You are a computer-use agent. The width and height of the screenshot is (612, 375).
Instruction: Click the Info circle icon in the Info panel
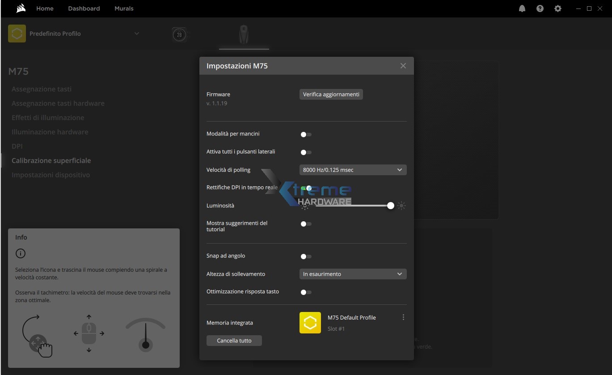[x=20, y=253]
